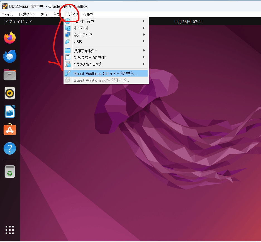
Task: Click the アクティビティ button in top bar
Action: [18, 21]
